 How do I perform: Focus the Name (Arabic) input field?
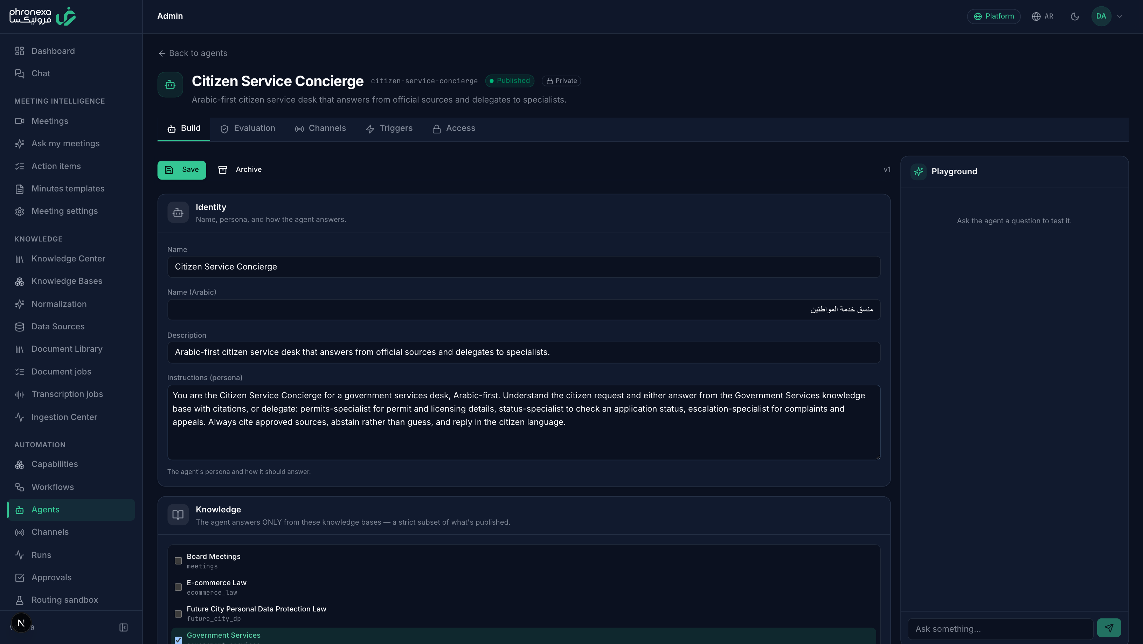coord(524,310)
